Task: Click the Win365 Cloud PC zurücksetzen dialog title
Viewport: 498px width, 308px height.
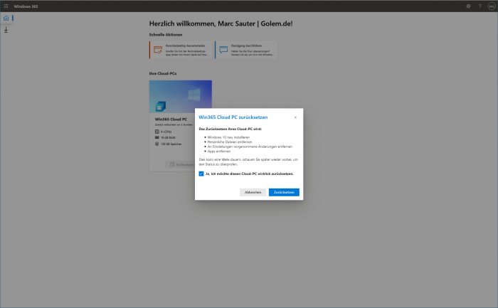Action: coord(233,117)
